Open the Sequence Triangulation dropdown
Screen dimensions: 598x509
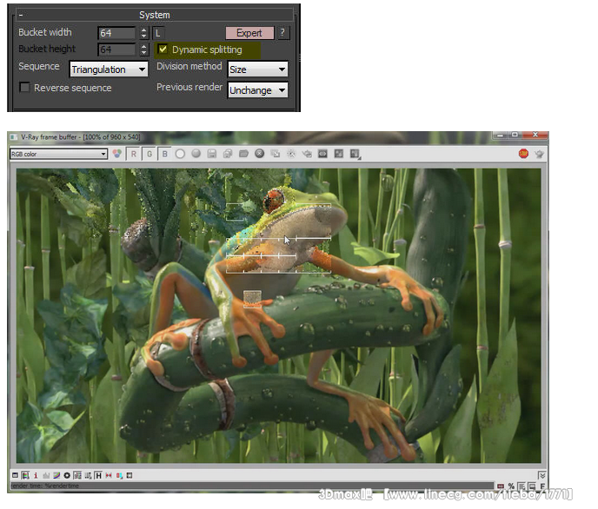109,69
